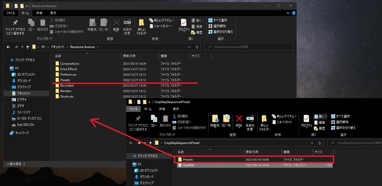Click パスのコピー in Resolume Avenue window
The width and height of the screenshot is (382, 186).
click(x=59, y=26)
